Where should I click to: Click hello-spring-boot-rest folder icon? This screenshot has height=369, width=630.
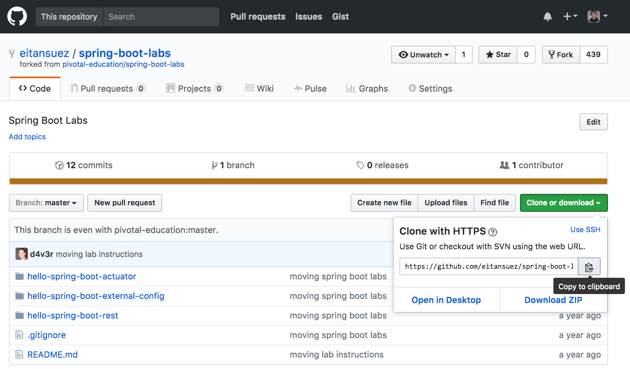[x=19, y=316]
